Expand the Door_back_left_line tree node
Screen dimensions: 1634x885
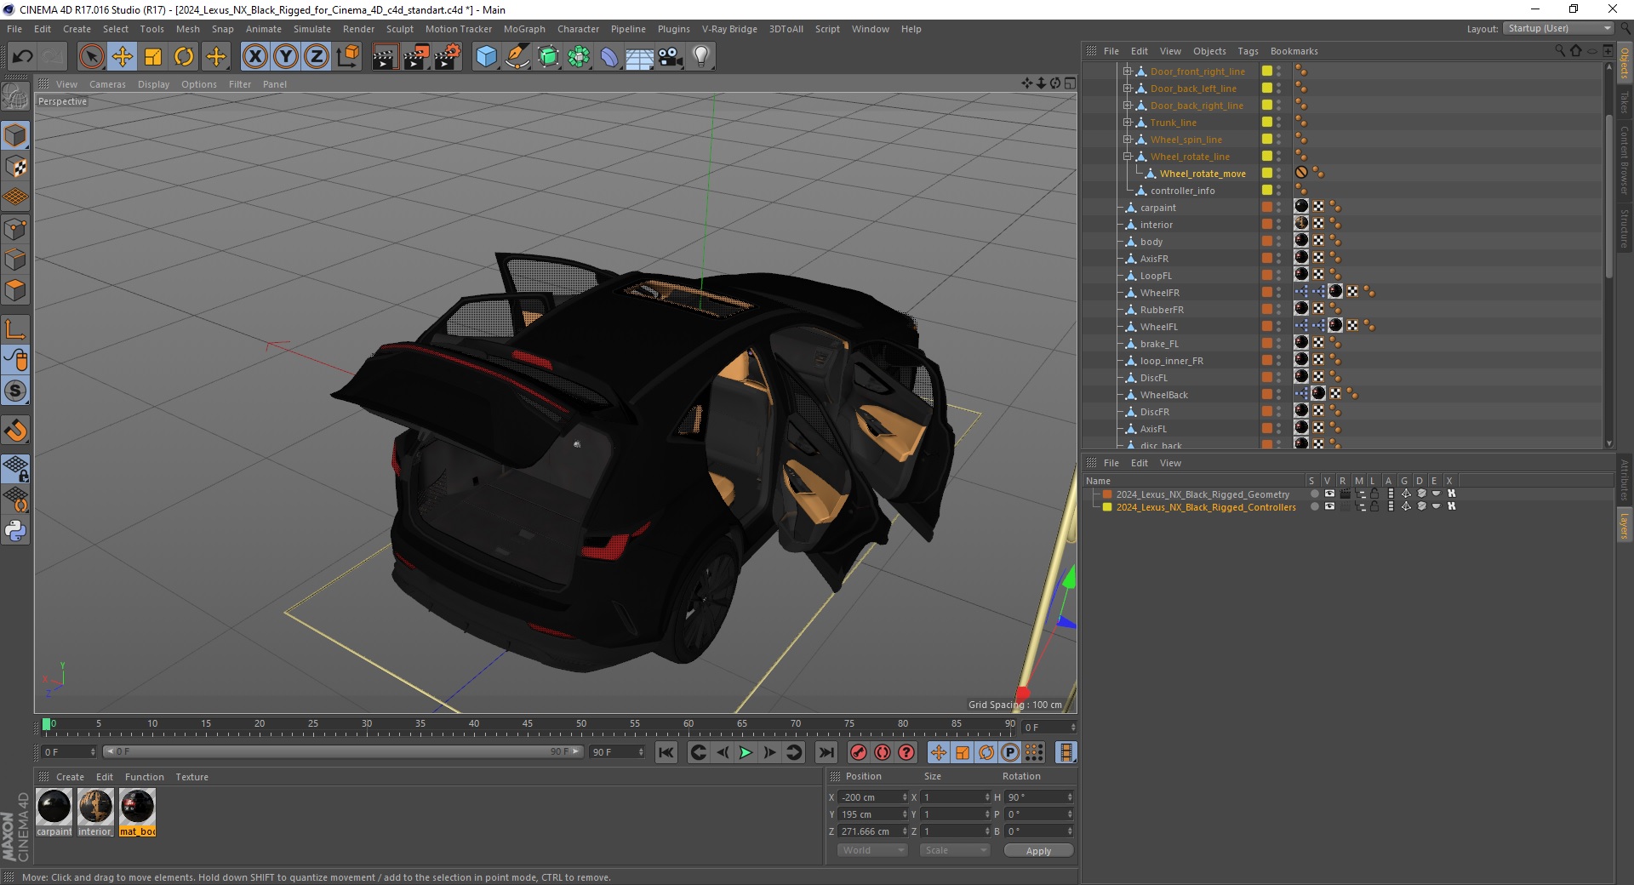pyautogui.click(x=1127, y=88)
